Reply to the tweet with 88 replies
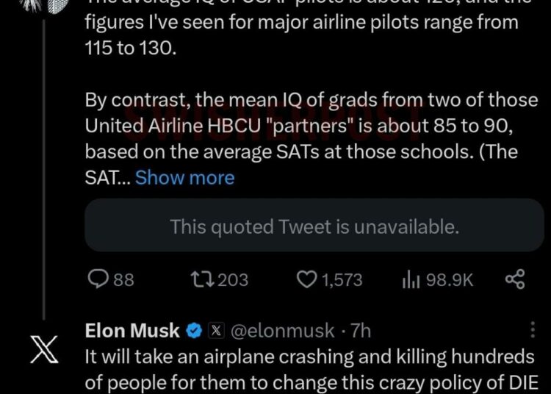 [98, 279]
